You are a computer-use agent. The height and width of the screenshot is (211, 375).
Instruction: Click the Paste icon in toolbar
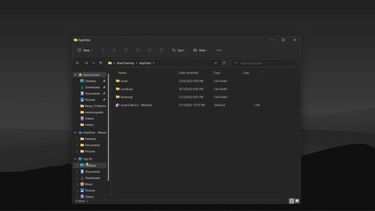point(126,50)
